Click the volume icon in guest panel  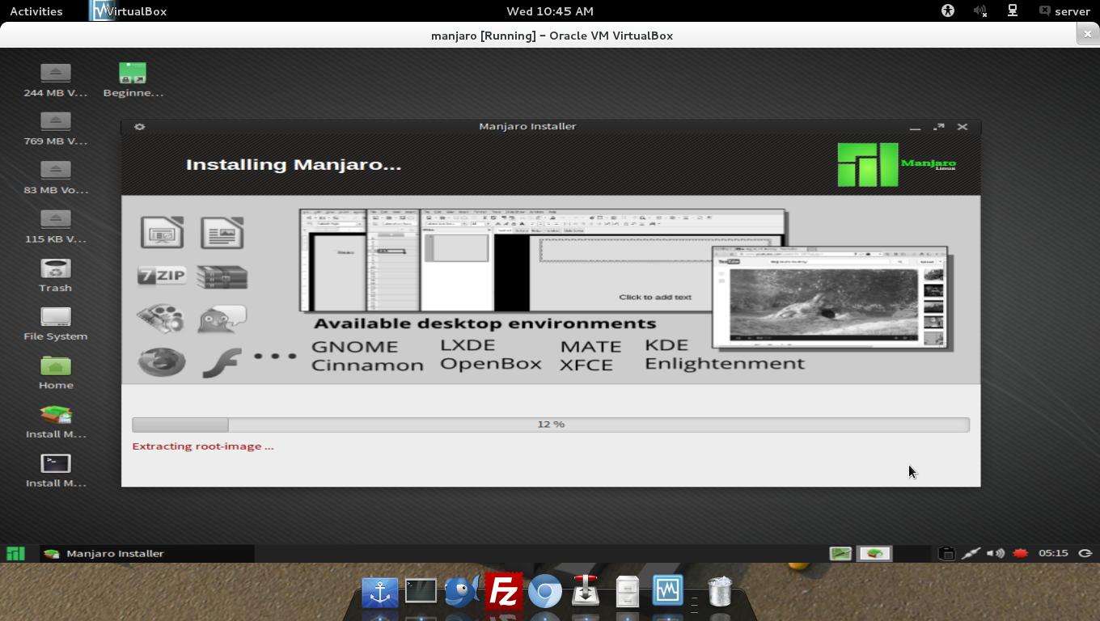pos(996,554)
